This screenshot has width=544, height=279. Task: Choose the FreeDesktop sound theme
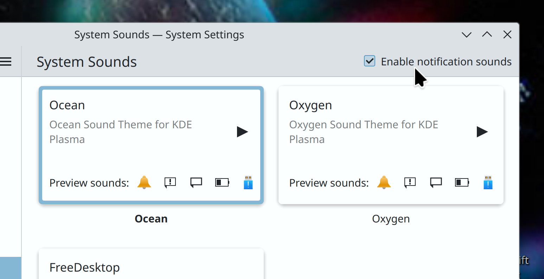[x=151, y=267]
